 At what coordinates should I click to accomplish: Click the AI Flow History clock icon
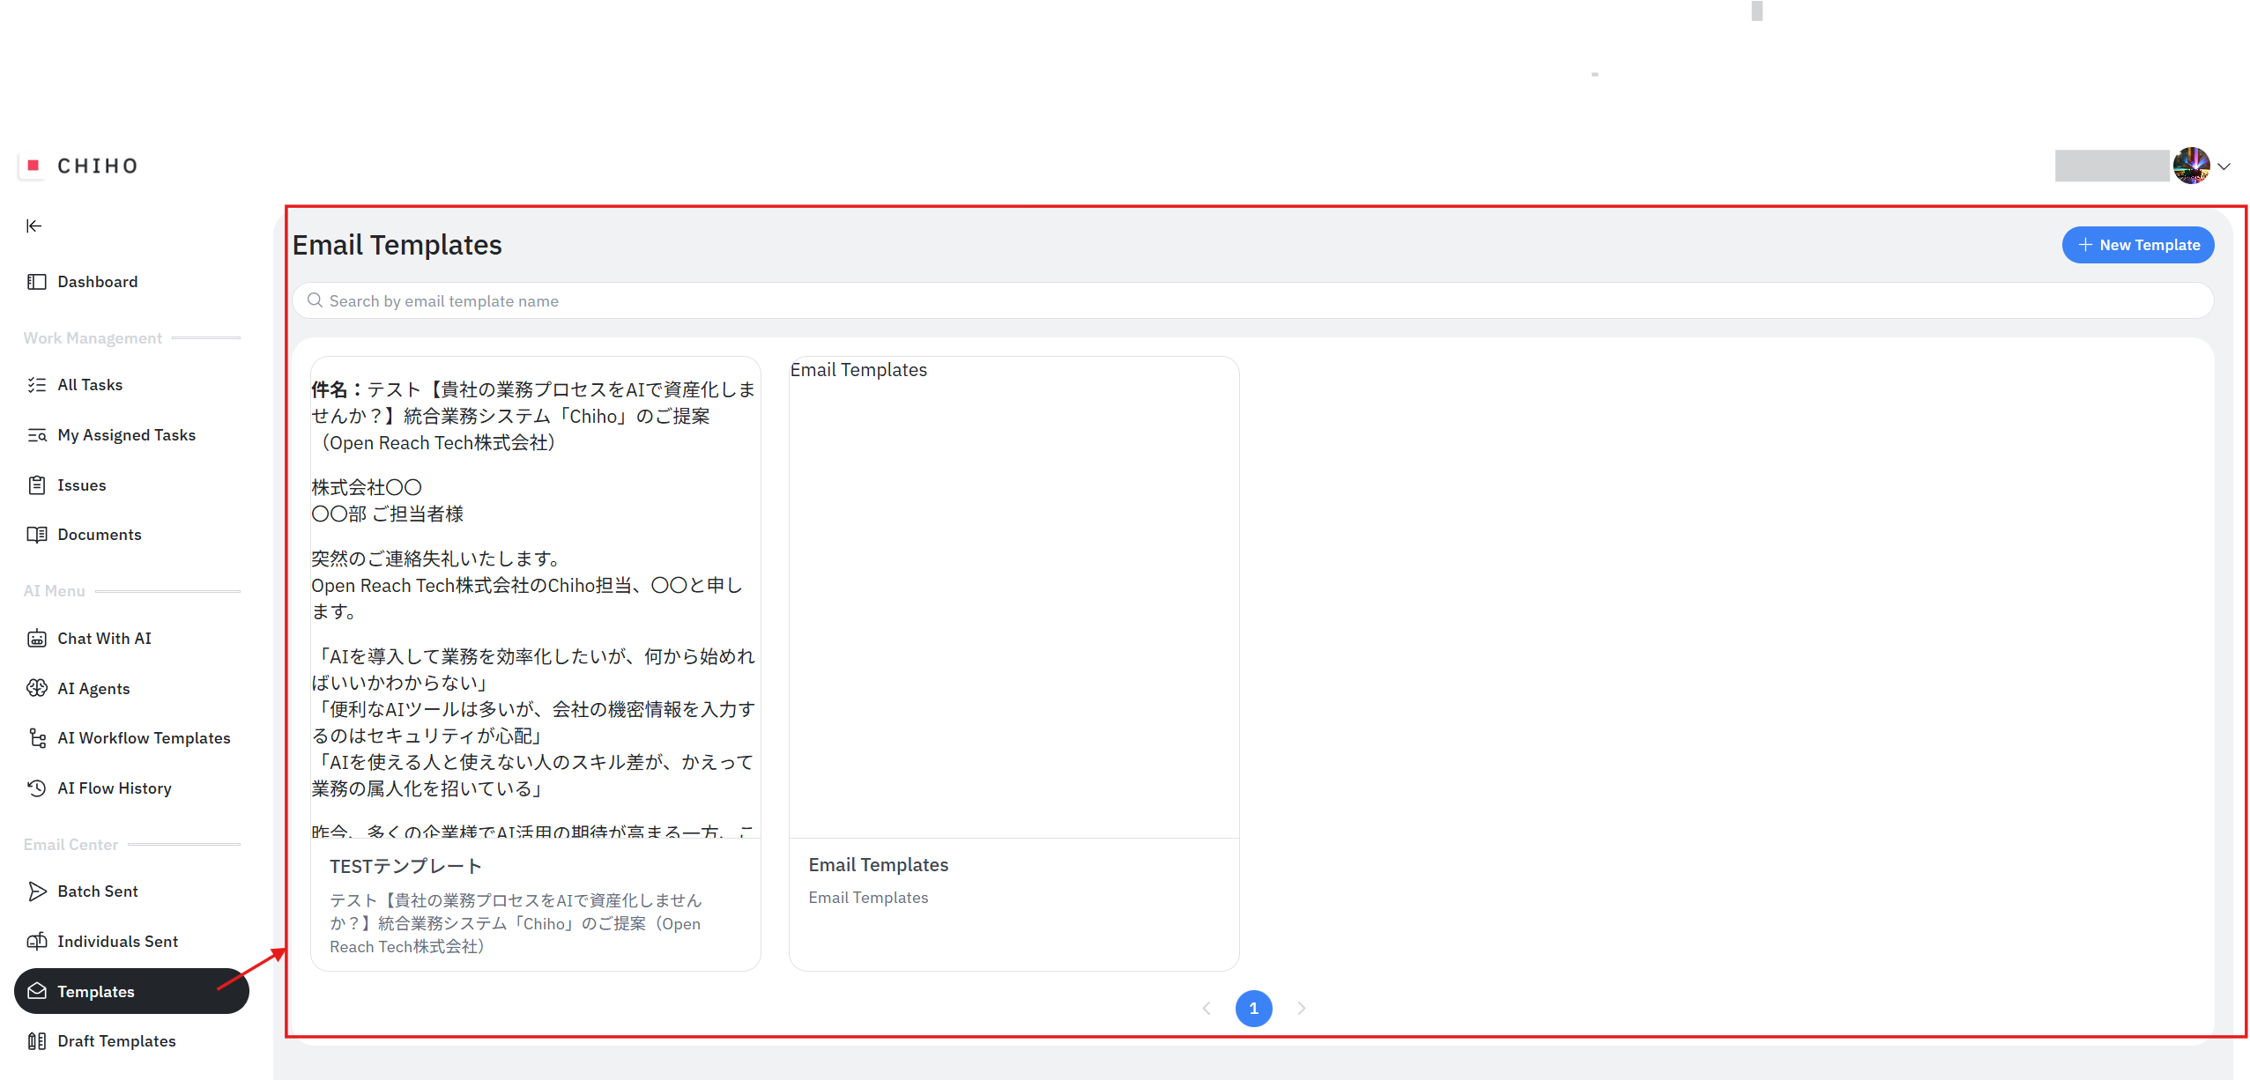click(x=36, y=788)
